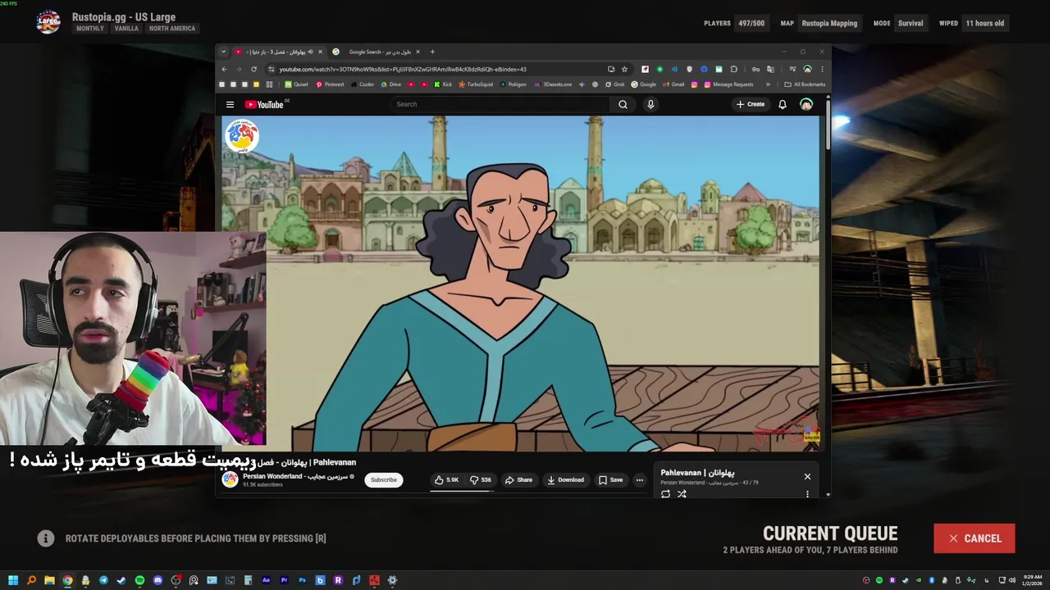Open the All Bookmarks folder

(x=805, y=84)
